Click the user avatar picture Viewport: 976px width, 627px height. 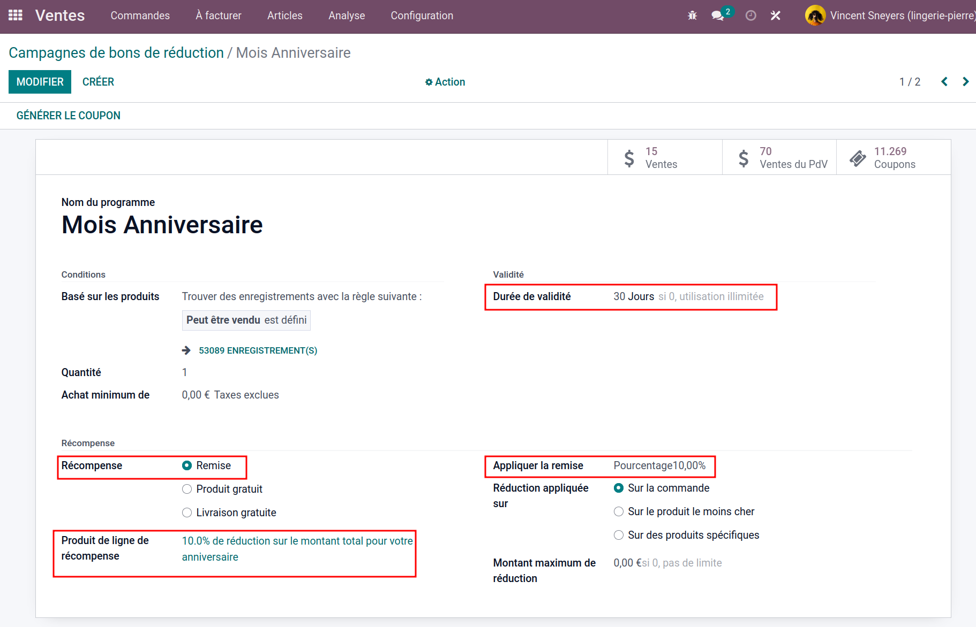815,16
